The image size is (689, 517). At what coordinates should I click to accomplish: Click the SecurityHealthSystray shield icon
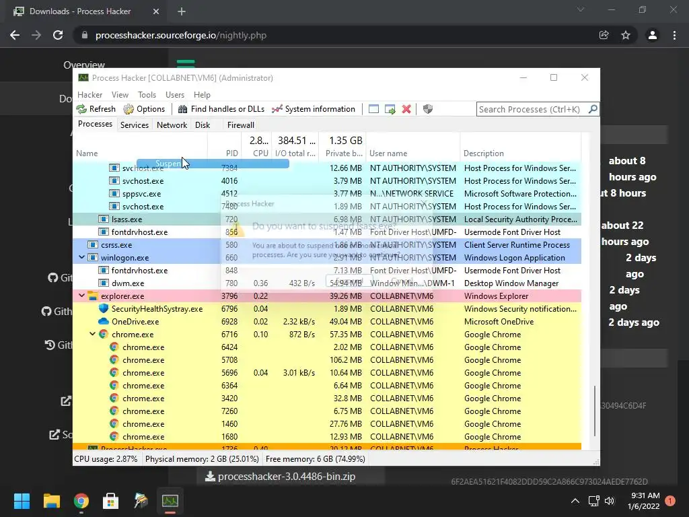tap(103, 308)
